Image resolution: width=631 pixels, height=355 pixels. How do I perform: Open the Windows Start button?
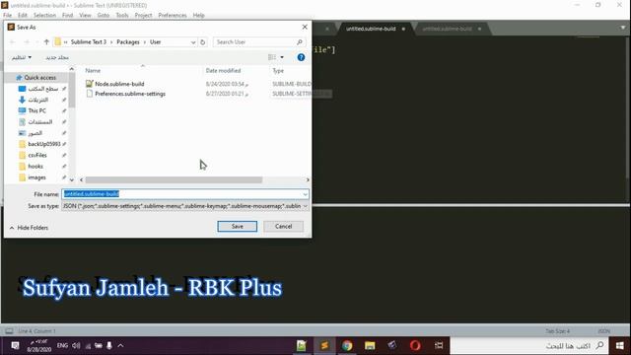coord(619,345)
